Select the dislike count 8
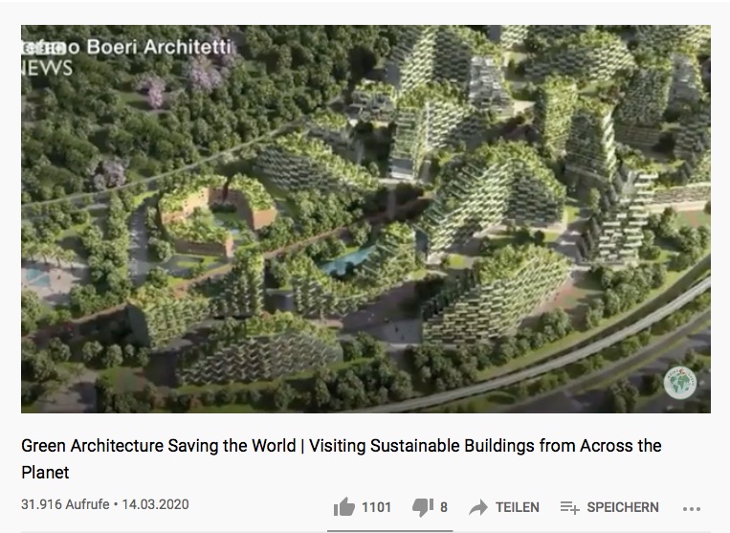This screenshot has height=533, width=730. [444, 507]
